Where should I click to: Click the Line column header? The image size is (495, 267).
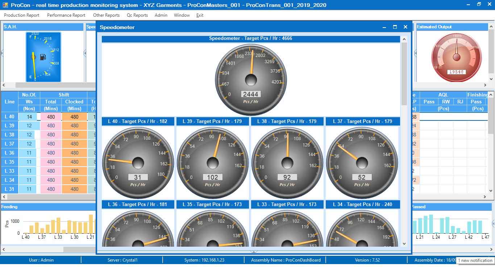pos(9,102)
